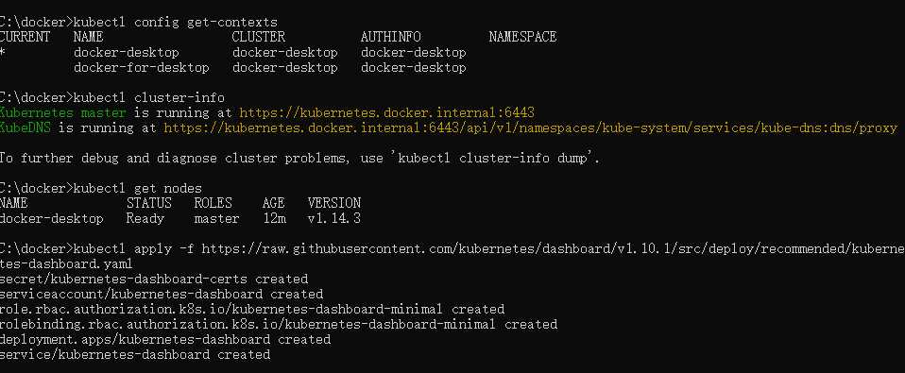Click the v1.14.3 version value
Image resolution: width=905 pixels, height=373 pixels.
[334, 218]
